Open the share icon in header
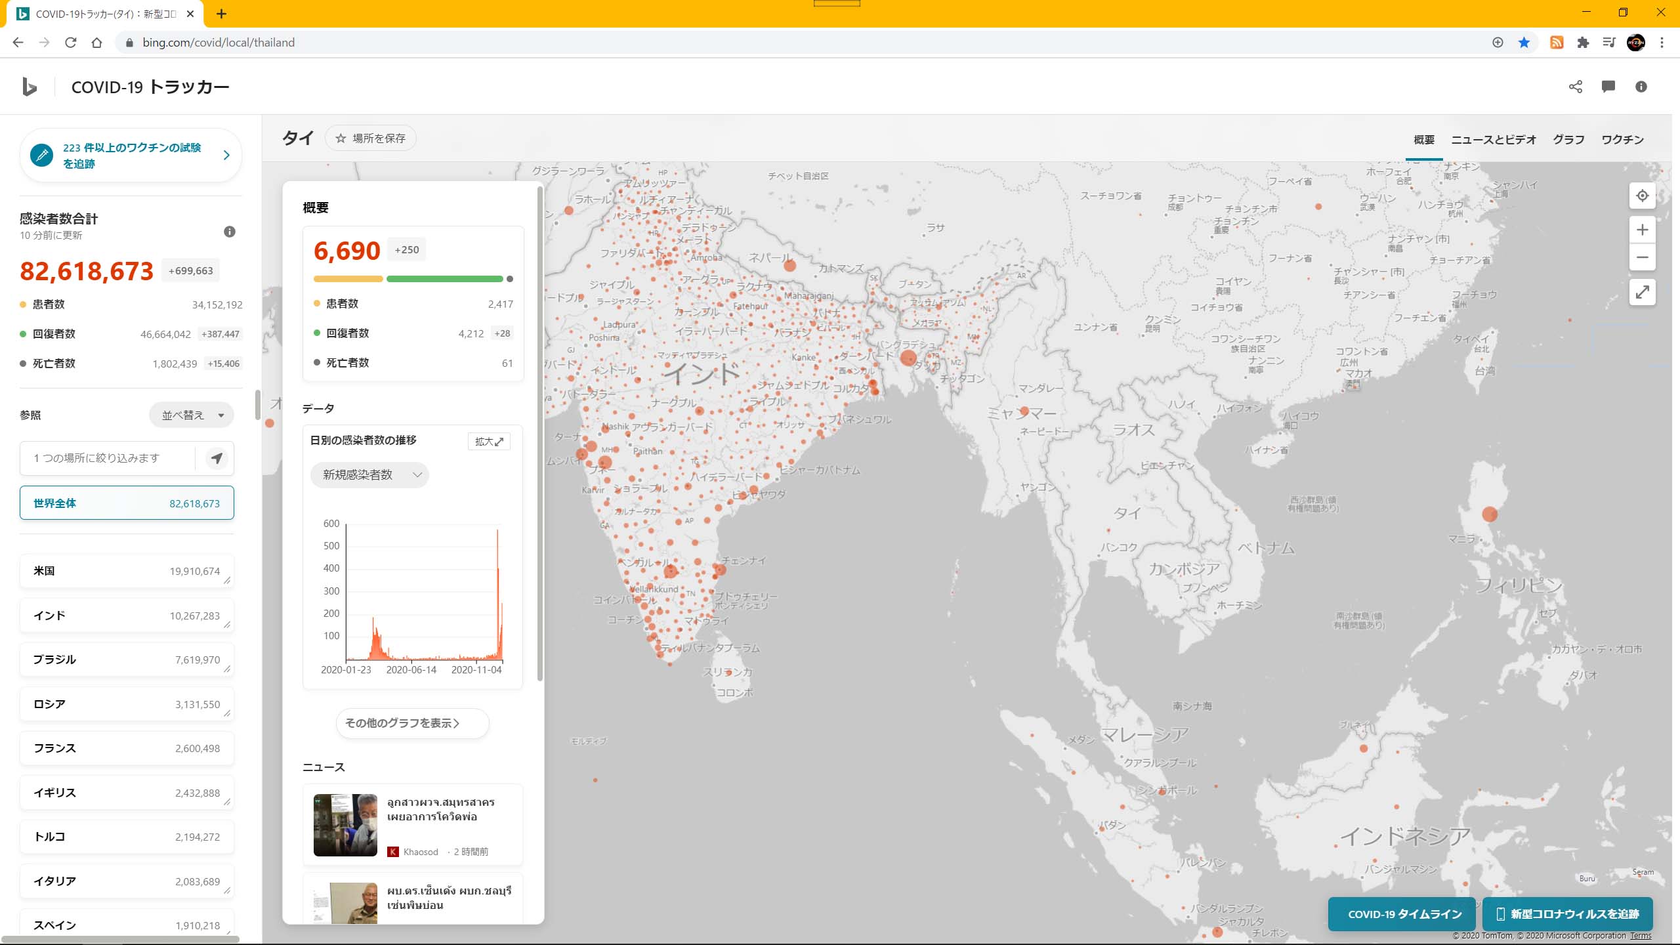This screenshot has height=945, width=1680. [x=1576, y=87]
